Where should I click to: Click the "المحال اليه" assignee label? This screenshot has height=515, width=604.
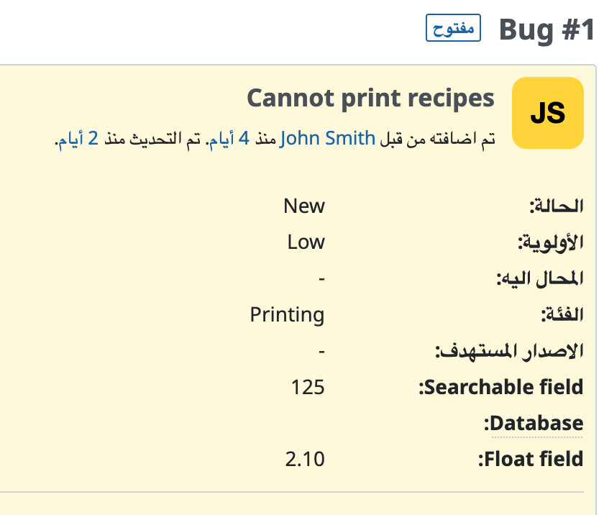pos(539,278)
